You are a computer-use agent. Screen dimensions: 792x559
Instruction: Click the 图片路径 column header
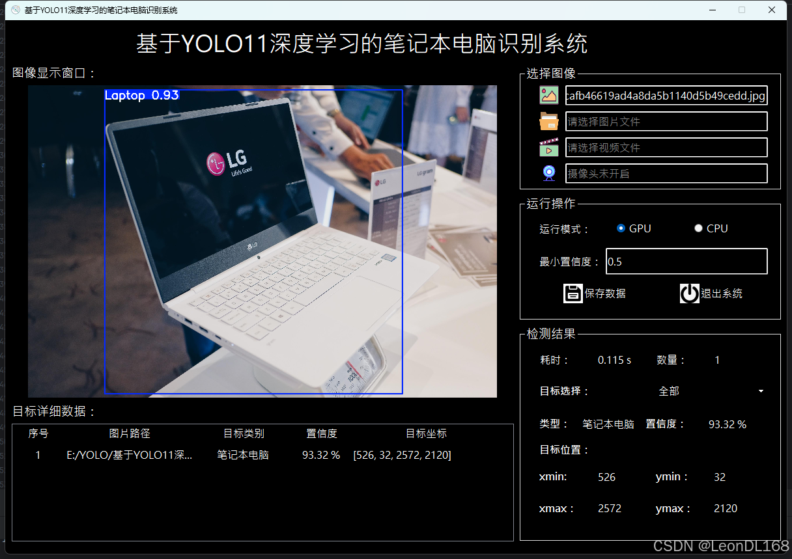click(130, 433)
